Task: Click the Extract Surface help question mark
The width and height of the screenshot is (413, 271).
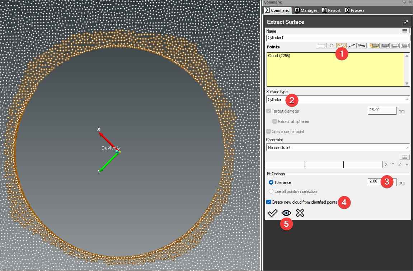Action: click(x=406, y=22)
